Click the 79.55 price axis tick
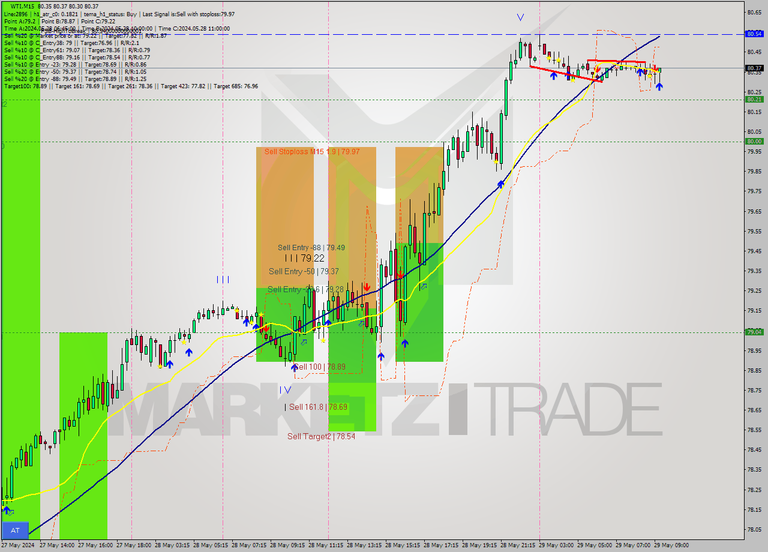 click(x=754, y=231)
